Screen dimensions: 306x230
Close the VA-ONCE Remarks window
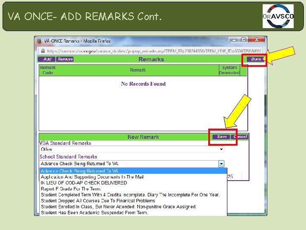click(256, 40)
